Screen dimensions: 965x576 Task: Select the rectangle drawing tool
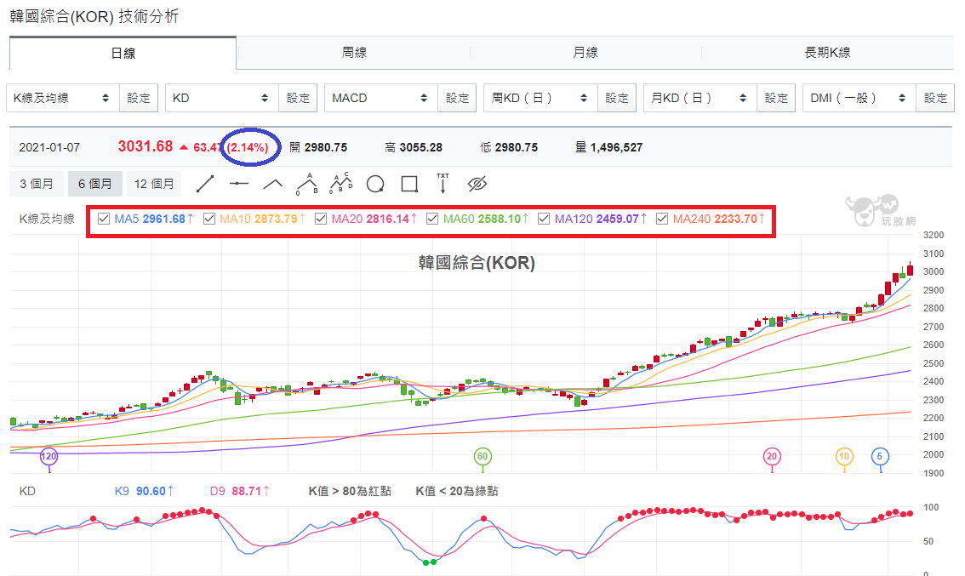(409, 184)
